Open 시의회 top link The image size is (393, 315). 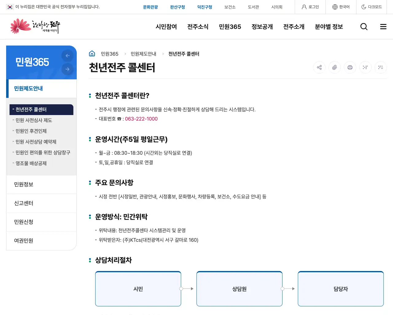[x=277, y=7]
